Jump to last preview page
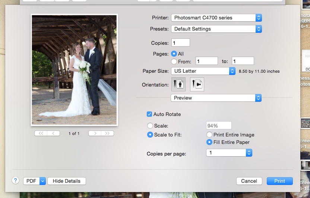The image size is (310, 198). [x=108, y=133]
